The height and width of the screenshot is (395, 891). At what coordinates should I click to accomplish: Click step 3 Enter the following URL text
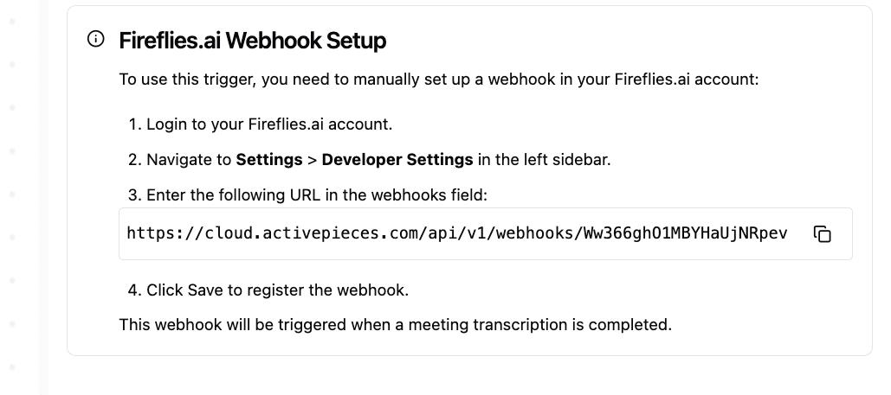pyautogui.click(x=307, y=195)
